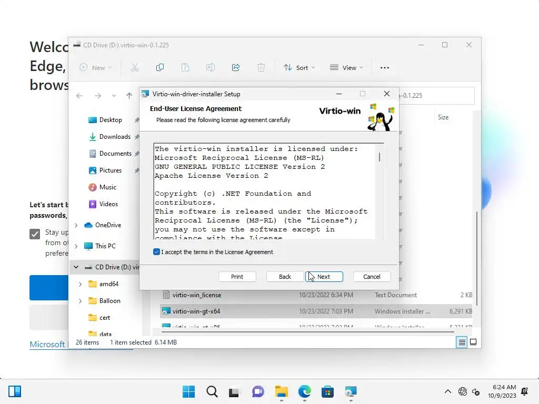This screenshot has width=539, height=404.
Task: Print the license agreement
Action: [x=237, y=277]
